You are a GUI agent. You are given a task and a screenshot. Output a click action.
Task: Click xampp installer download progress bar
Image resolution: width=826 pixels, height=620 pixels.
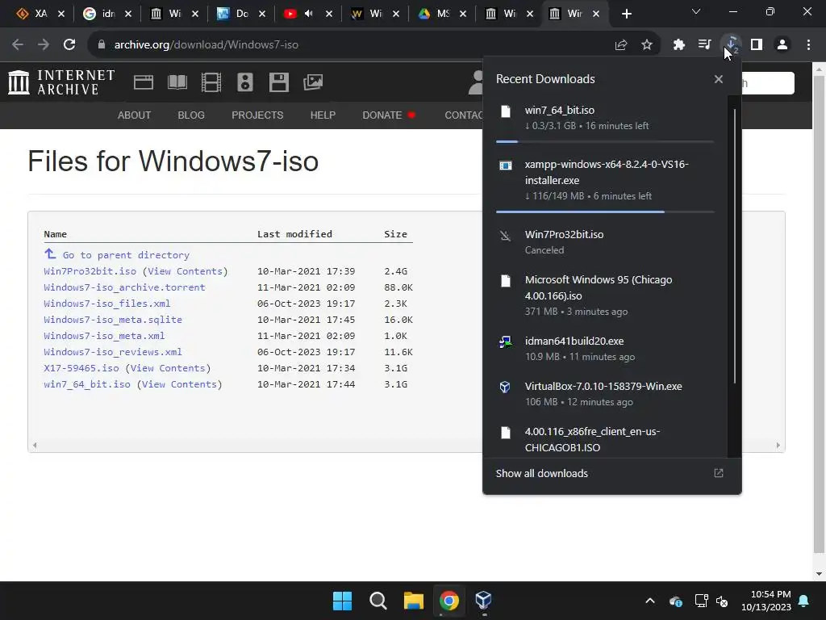tap(605, 212)
